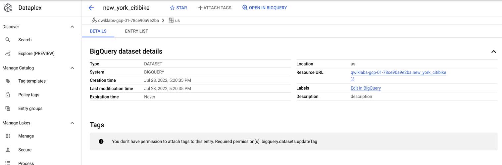Image resolution: width=502 pixels, height=165 pixels.
Task: Open Explore (PREVIEW) in the sidebar
Action: (36, 54)
